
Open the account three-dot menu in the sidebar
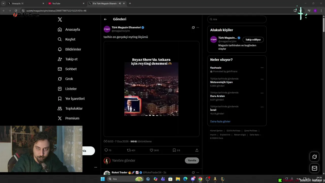click(96, 167)
